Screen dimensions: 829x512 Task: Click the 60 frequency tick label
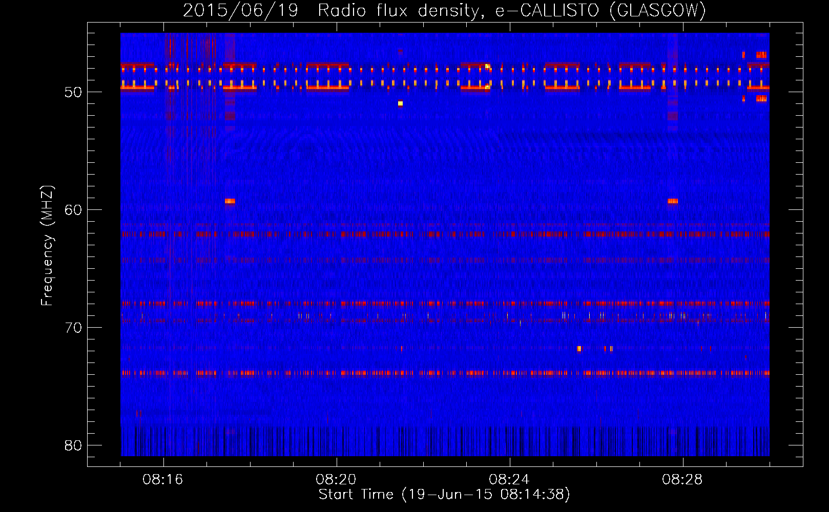pyautogui.click(x=73, y=210)
